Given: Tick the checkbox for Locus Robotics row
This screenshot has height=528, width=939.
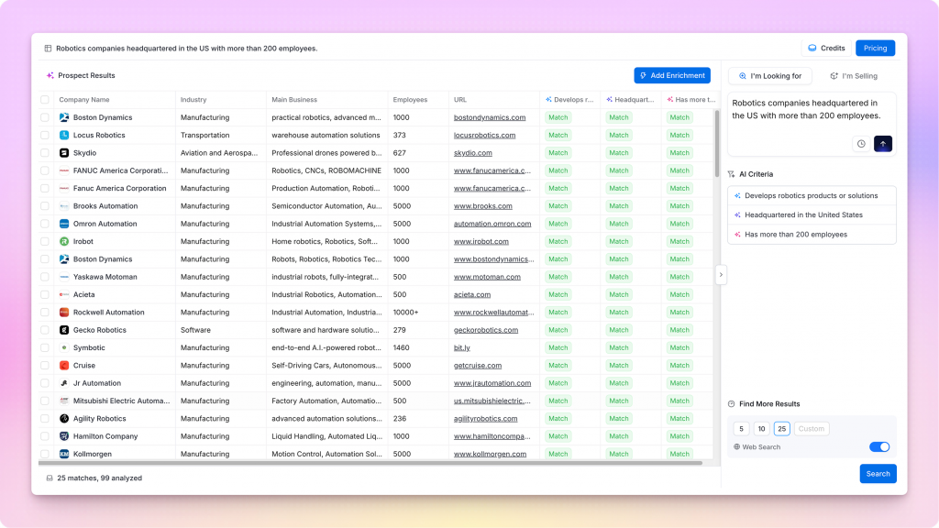Looking at the screenshot, I should (45, 136).
